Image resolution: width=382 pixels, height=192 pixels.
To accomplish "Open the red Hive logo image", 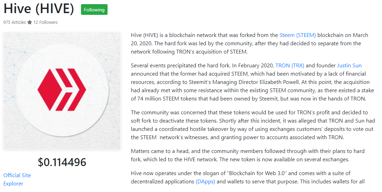I will pyautogui.click(x=62, y=90).
